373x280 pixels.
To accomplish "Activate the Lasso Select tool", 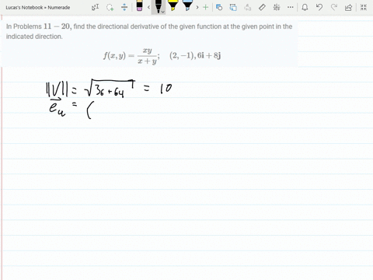I will (110, 7).
